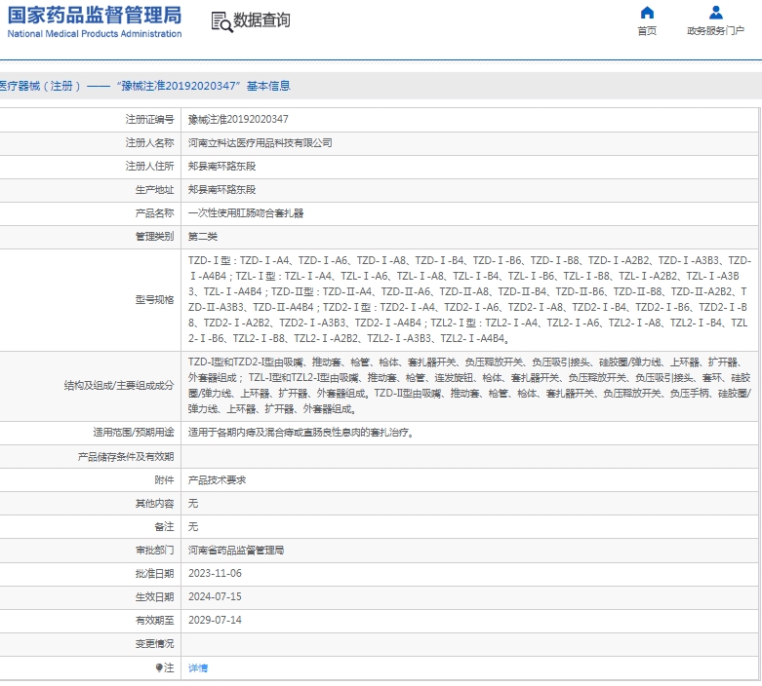
Task: Click the 产品名称 row label
Action: (154, 213)
